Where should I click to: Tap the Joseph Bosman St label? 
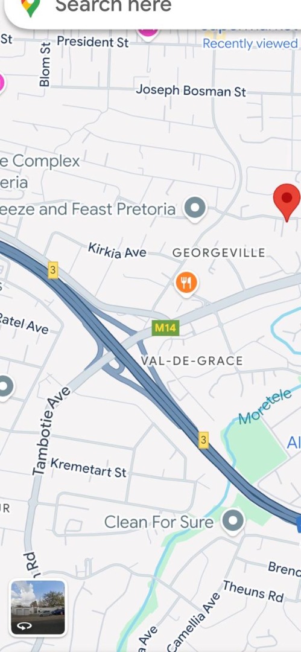[191, 90]
